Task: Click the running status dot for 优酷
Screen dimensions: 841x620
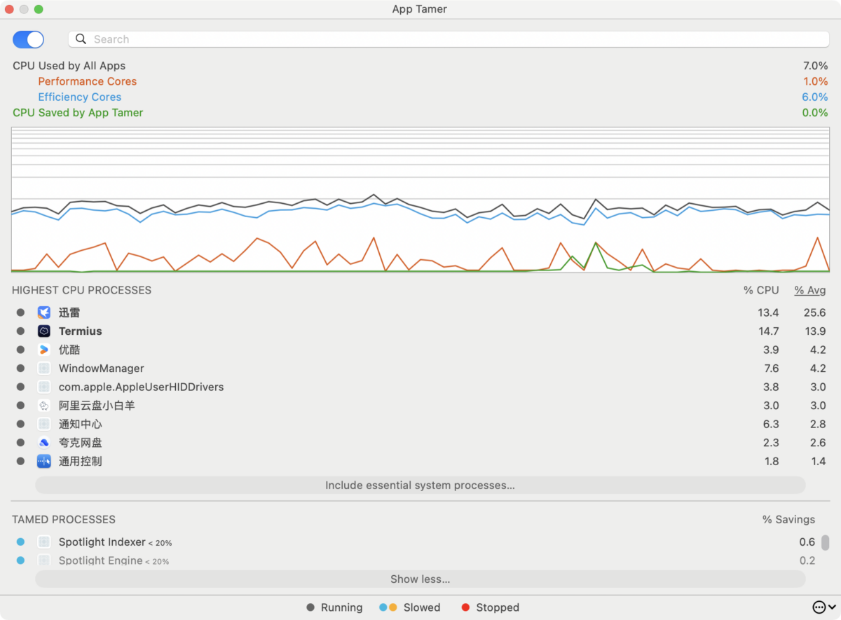Action: [x=20, y=350]
